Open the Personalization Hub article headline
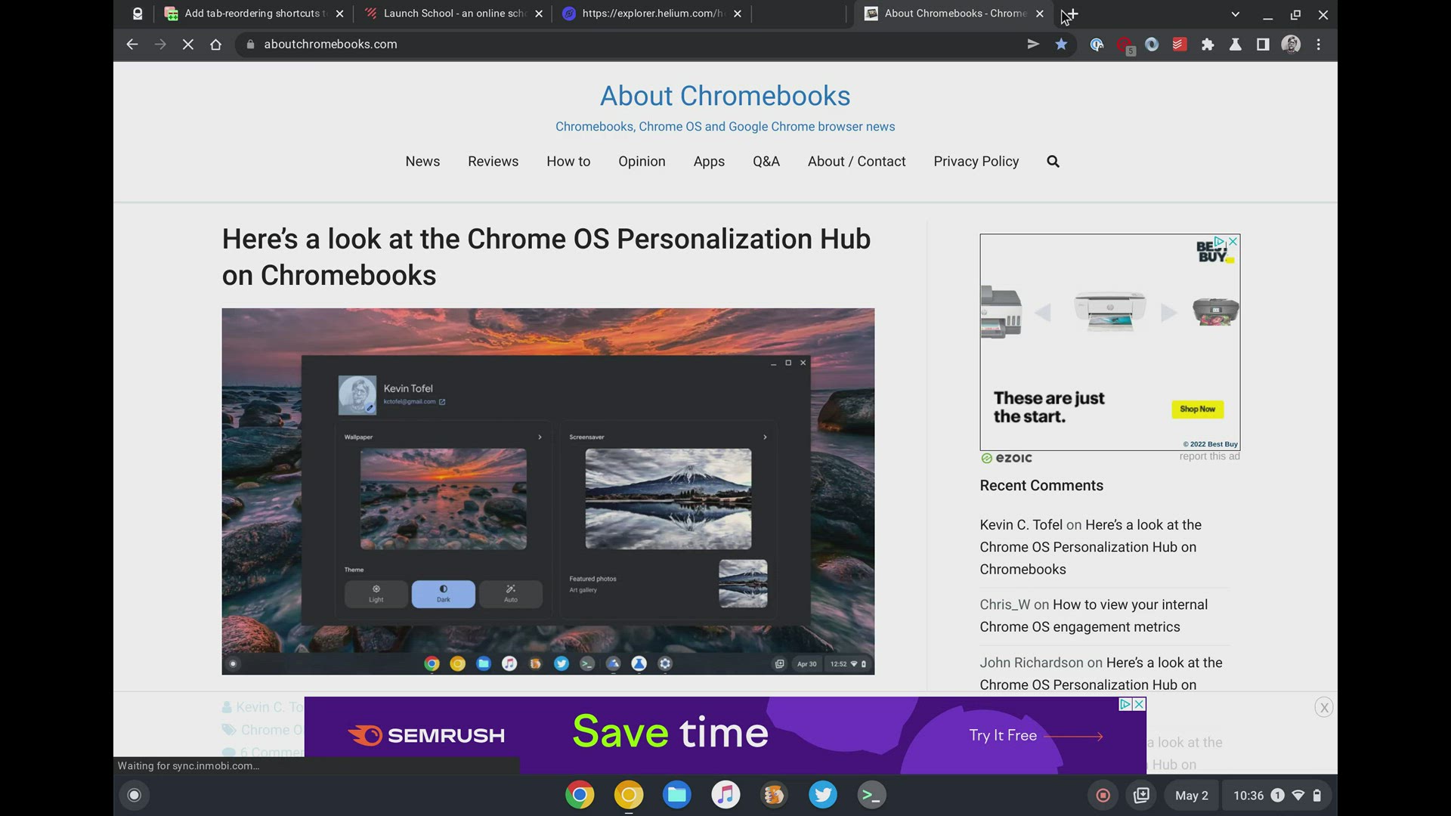This screenshot has height=816, width=1451. [x=546, y=257]
